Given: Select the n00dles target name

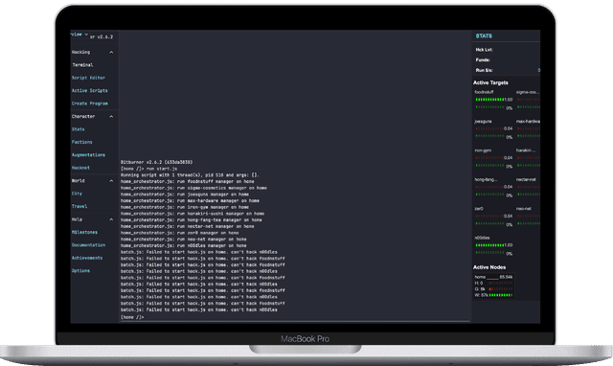Looking at the screenshot, I should [482, 238].
